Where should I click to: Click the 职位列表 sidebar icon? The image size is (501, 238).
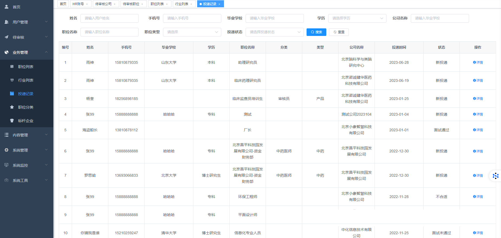[12, 66]
